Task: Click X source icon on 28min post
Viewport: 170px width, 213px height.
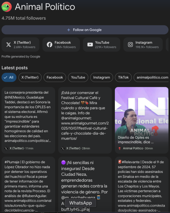Action: [x=63, y=148]
